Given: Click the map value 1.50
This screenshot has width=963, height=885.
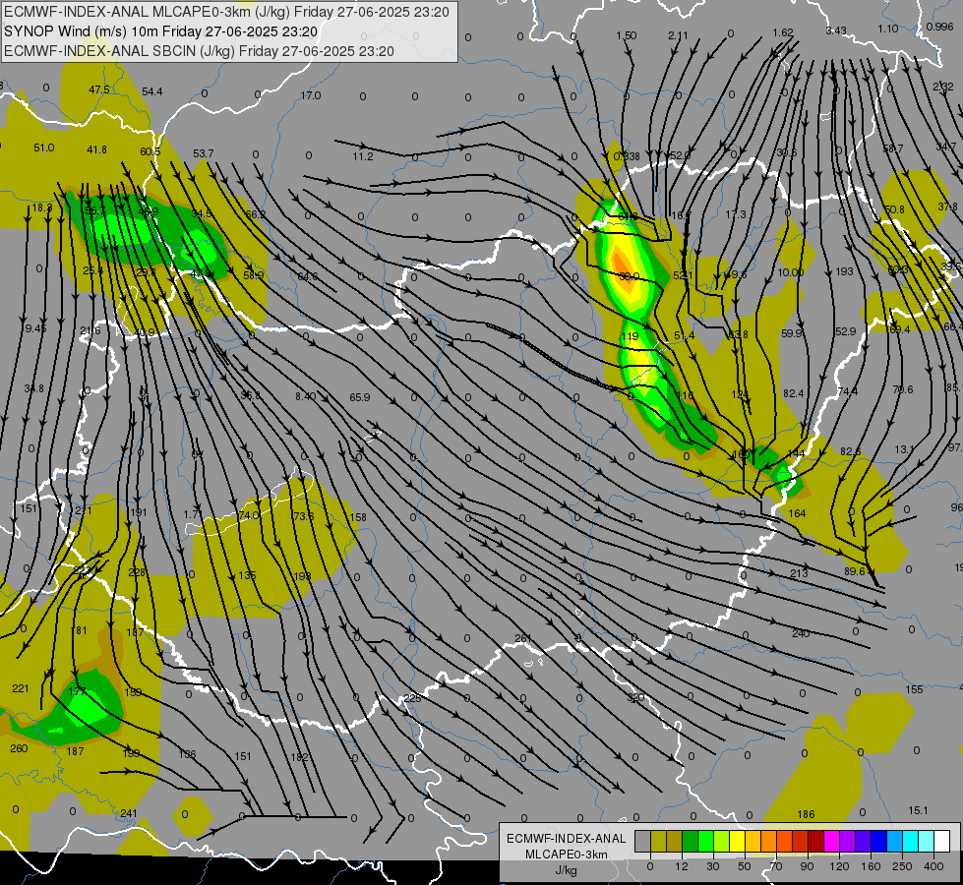Looking at the screenshot, I should point(627,35).
